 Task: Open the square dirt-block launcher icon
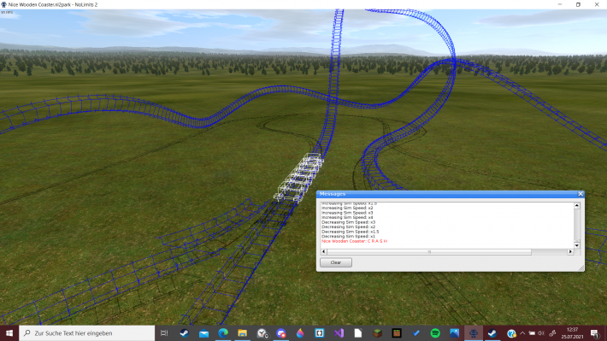397,332
